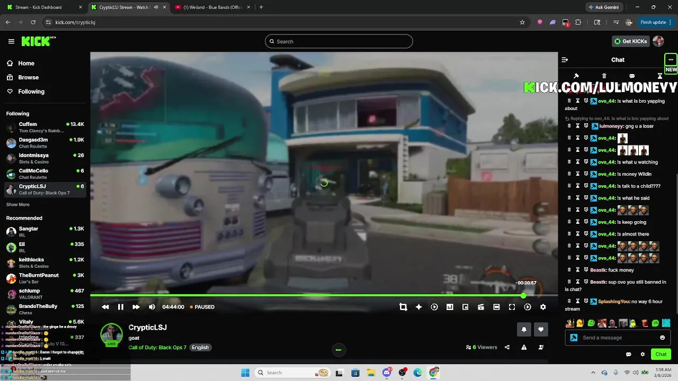Open the hamburger menu beside Kick logo
This screenshot has height=381, width=678.
[x=11, y=41]
